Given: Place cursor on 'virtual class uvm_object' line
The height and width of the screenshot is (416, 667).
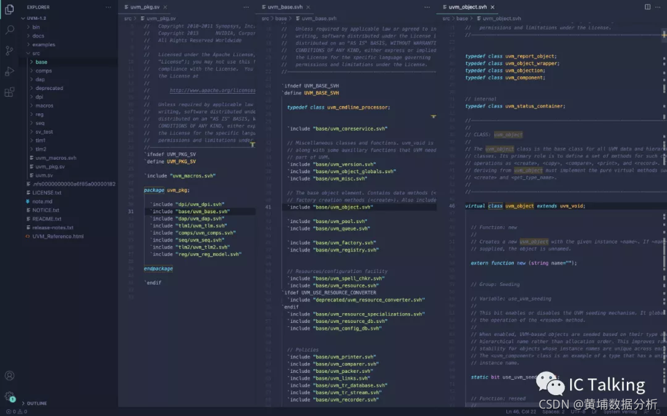Looking at the screenshot, I should (x=525, y=206).
